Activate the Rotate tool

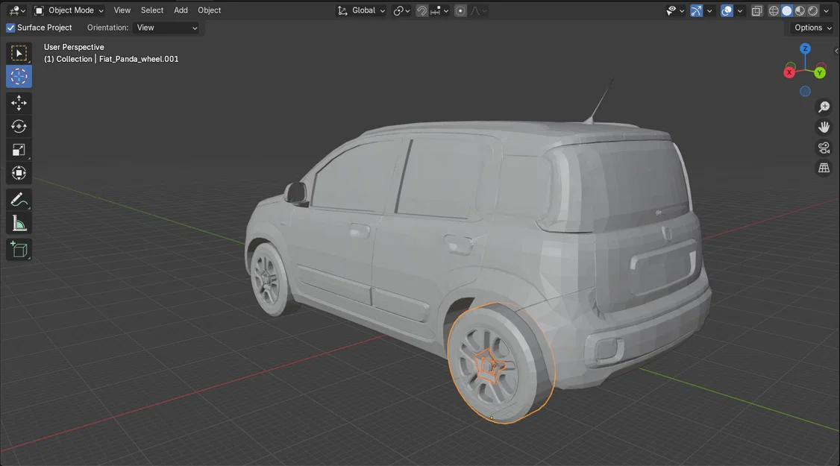click(x=19, y=126)
